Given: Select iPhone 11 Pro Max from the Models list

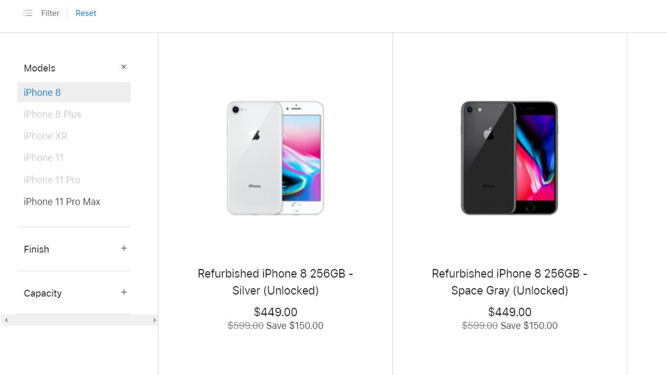Looking at the screenshot, I should (x=61, y=202).
